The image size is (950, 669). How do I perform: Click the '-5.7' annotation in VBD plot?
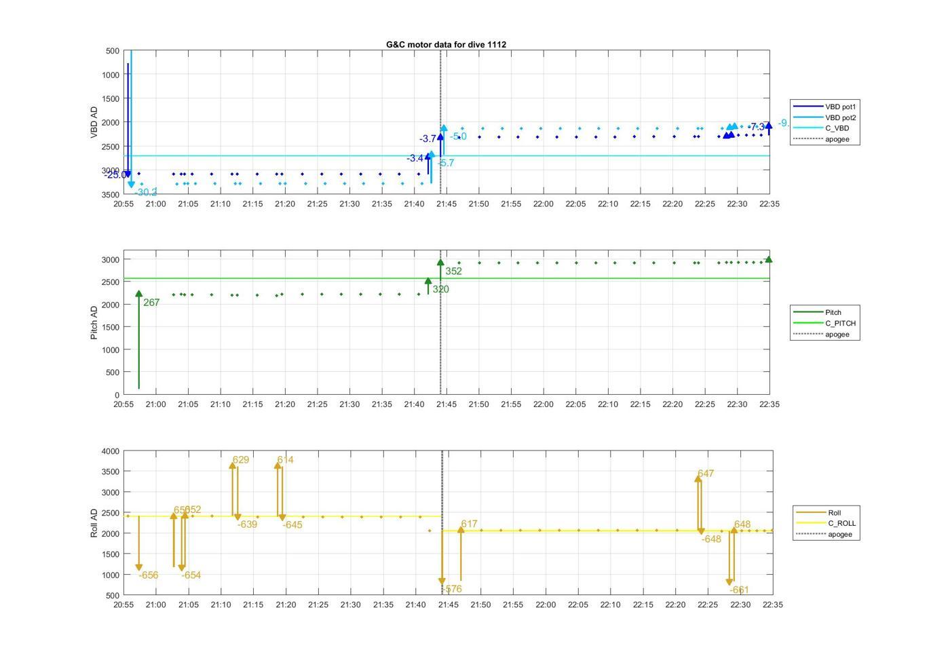(446, 163)
